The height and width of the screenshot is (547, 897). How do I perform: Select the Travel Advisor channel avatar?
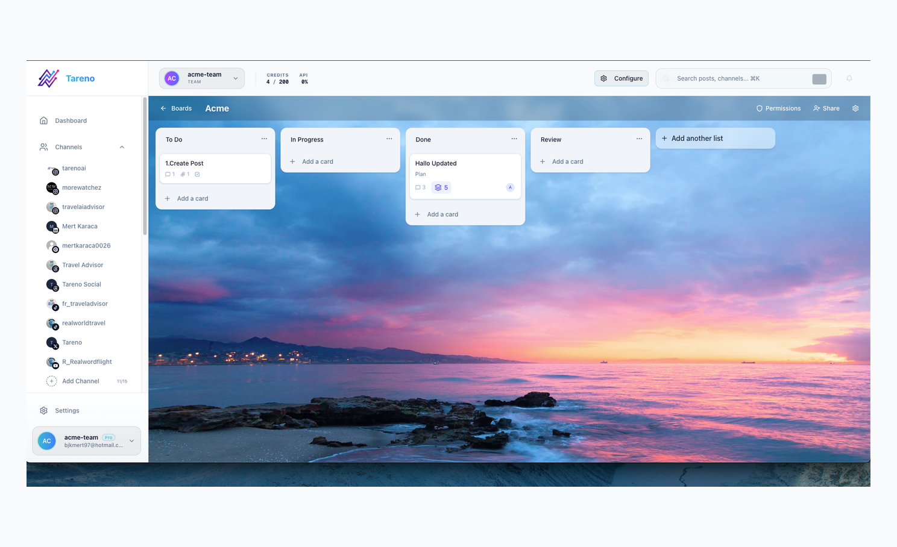click(x=52, y=265)
